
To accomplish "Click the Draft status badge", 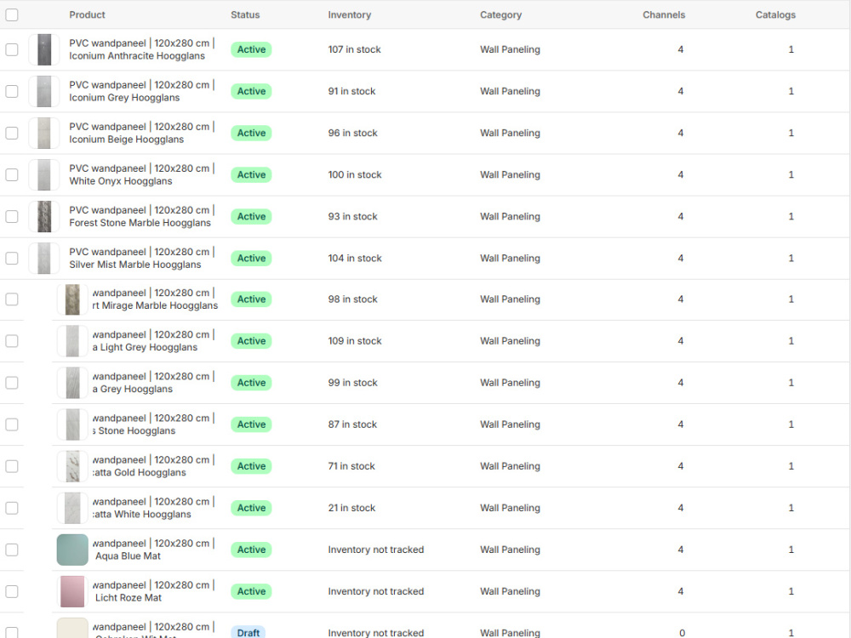I will pos(248,633).
